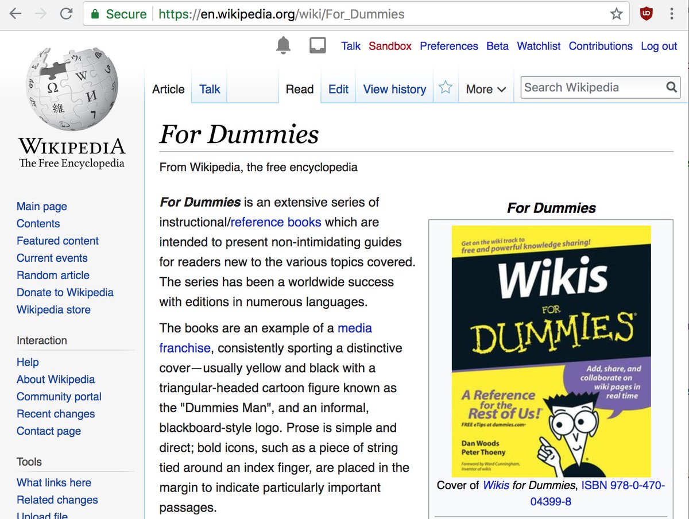The width and height of the screenshot is (689, 519).
Task: Open the Wikis link in caption
Action: [496, 485]
